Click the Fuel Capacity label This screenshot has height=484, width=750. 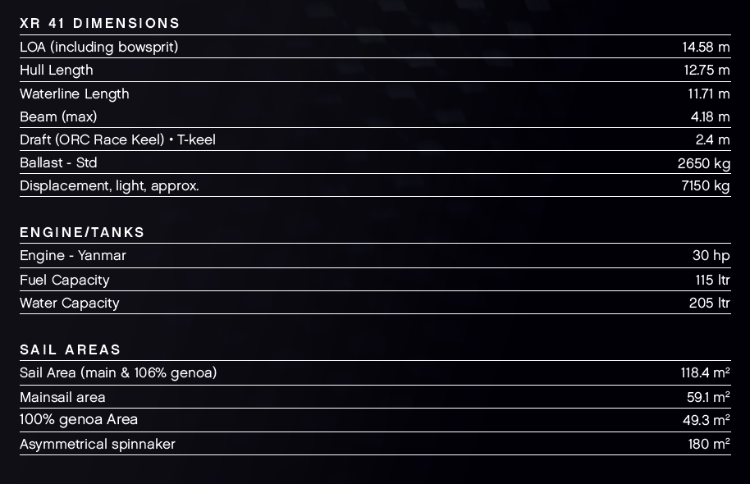pyautogui.click(x=65, y=280)
